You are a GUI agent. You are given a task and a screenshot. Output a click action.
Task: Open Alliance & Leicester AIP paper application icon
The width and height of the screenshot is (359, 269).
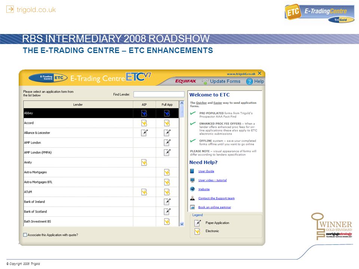click(x=144, y=133)
